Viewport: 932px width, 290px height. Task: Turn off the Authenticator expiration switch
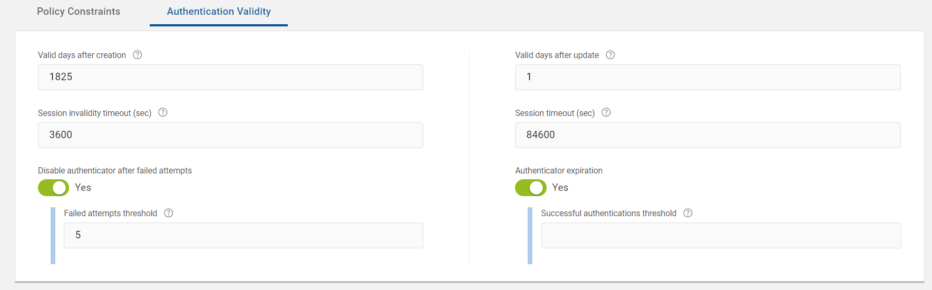(x=530, y=188)
